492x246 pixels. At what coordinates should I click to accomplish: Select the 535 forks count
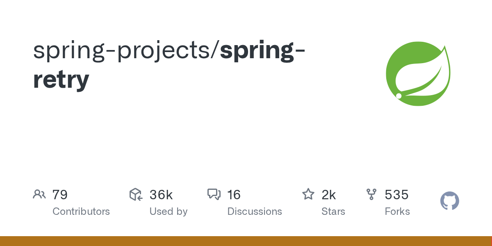tap(396, 195)
